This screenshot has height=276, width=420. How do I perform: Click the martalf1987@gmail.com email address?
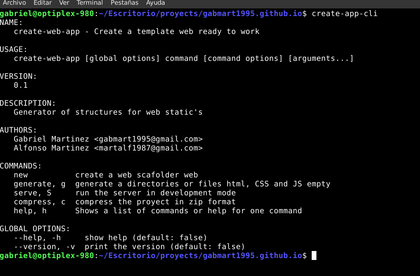tap(148, 148)
